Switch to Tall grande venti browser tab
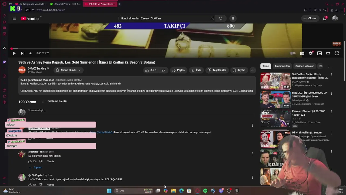Screen dimensions: 346x195 coord(31,4)
